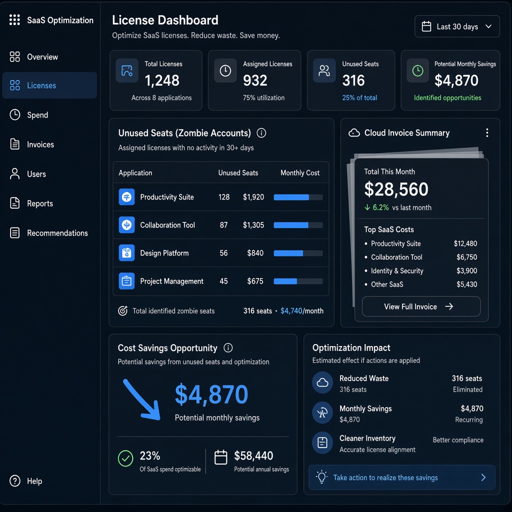
Task: Open the Cloud Invoice Summary three-dot menu
Action: click(487, 132)
